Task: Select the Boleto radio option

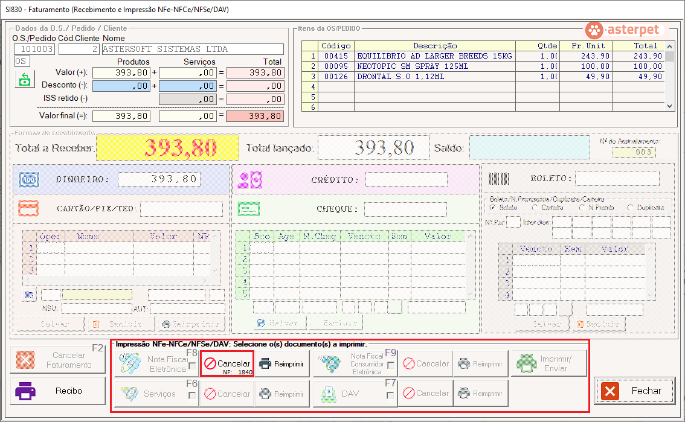Action: (x=493, y=208)
